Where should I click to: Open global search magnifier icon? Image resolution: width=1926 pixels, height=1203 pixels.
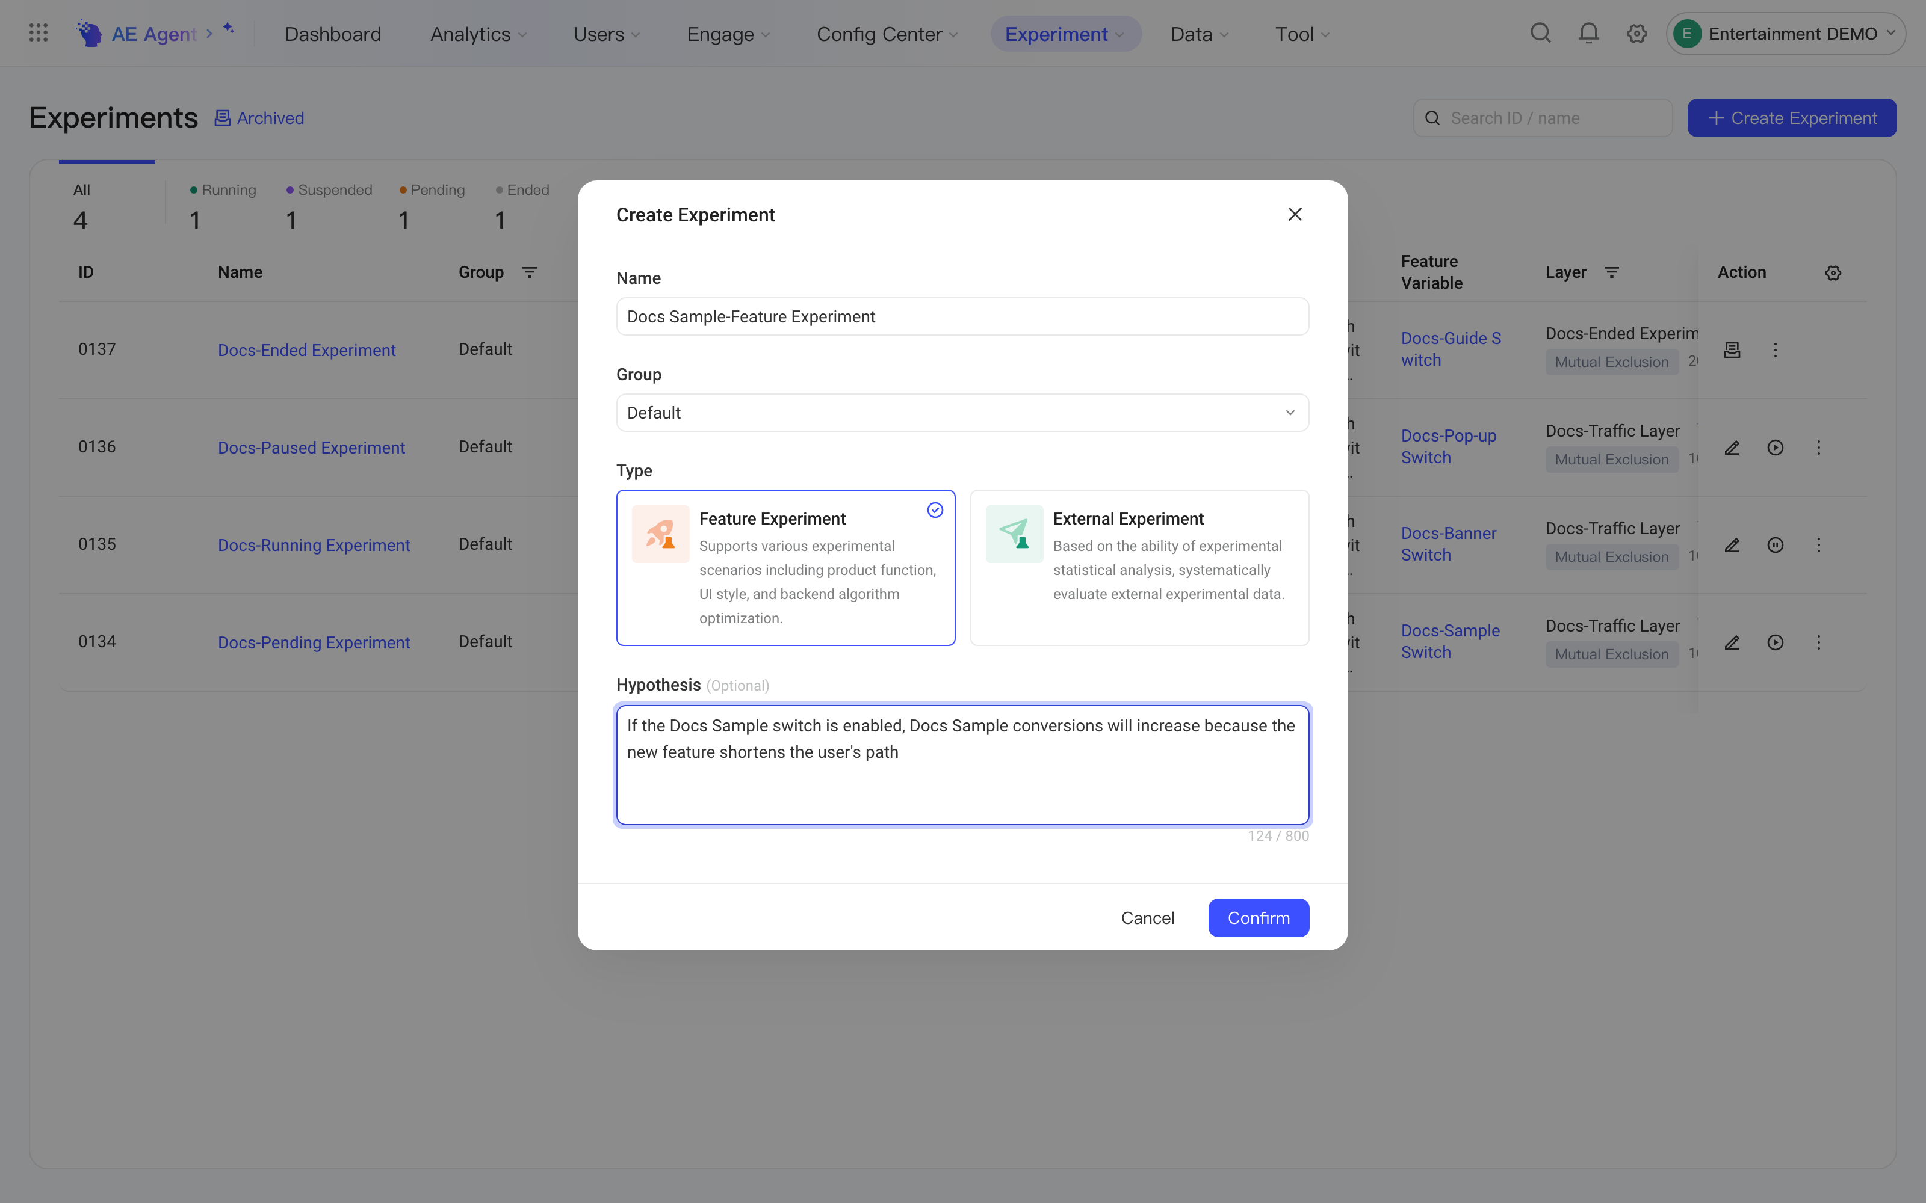point(1541,34)
